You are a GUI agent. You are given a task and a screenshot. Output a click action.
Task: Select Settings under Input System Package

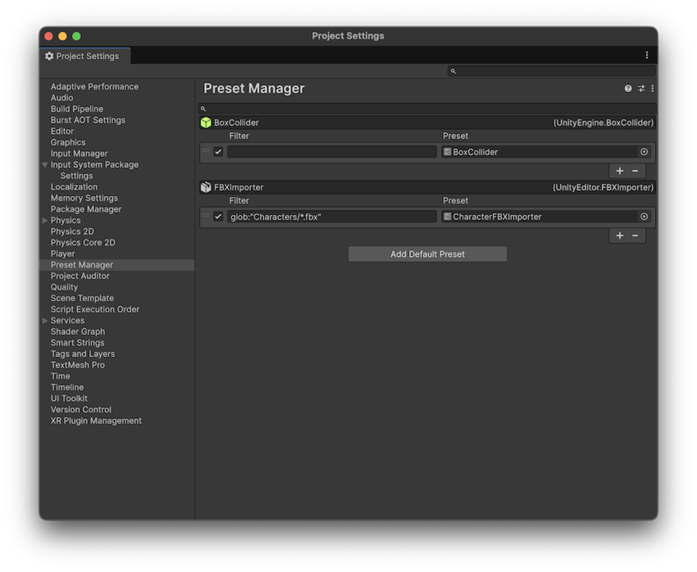pyautogui.click(x=76, y=176)
